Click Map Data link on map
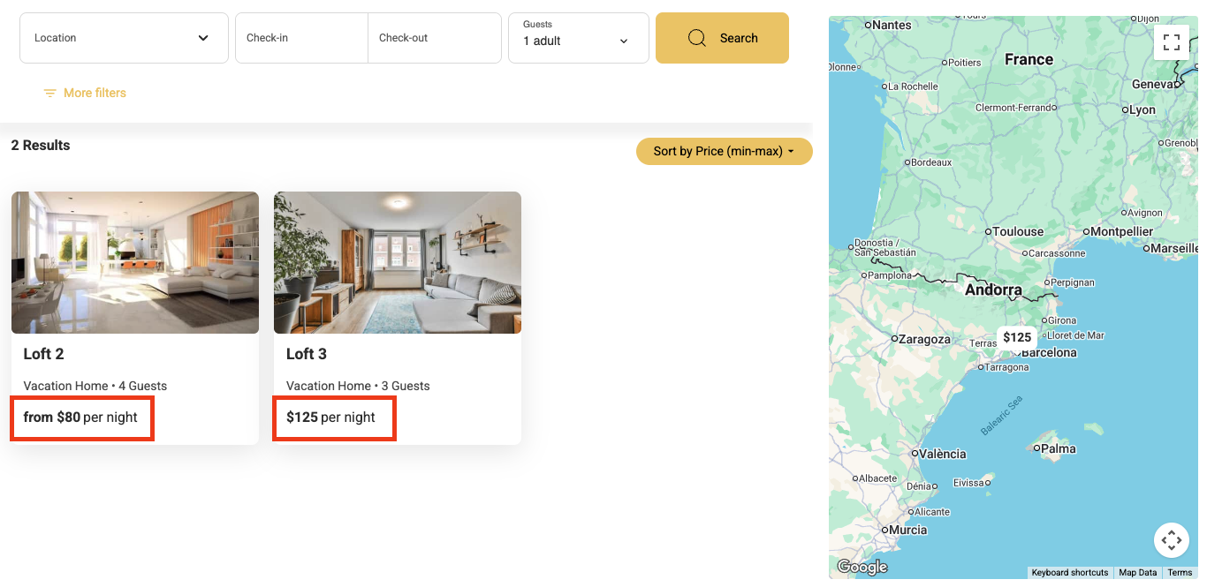This screenshot has height=587, width=1207. pos(1137,573)
